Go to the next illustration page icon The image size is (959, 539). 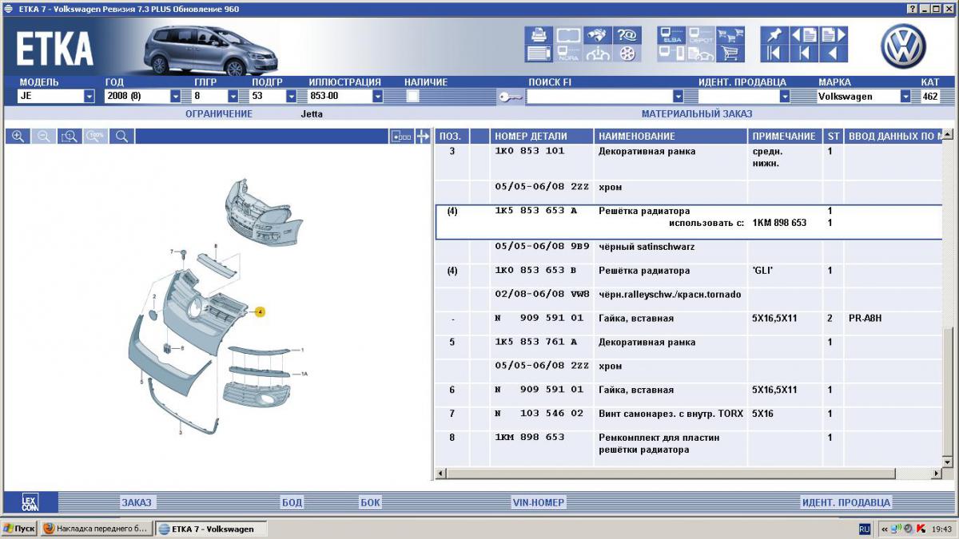coord(834,35)
